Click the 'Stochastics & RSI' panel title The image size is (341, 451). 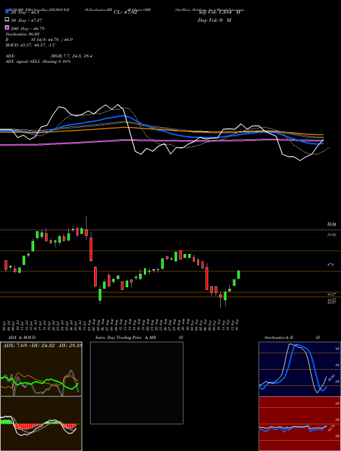(292, 338)
